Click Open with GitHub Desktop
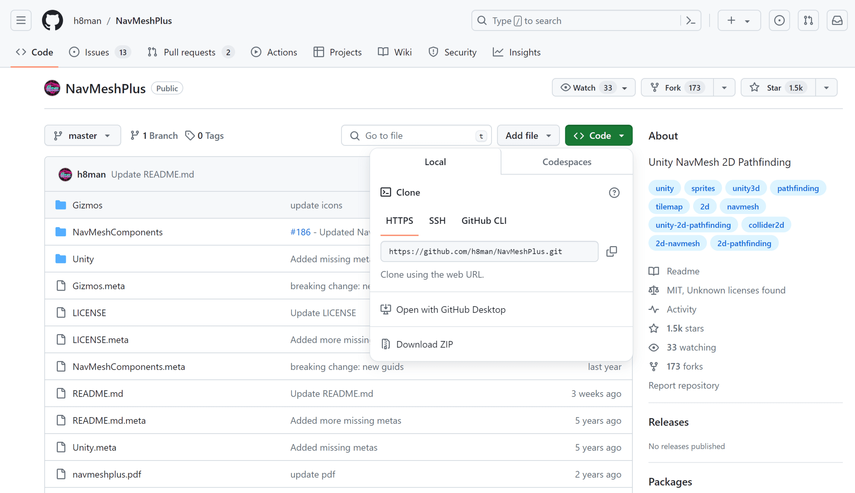Screen dimensions: 855x493 click(451, 310)
